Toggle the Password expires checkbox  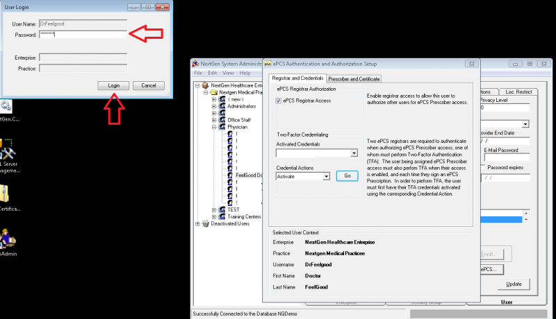point(482,167)
